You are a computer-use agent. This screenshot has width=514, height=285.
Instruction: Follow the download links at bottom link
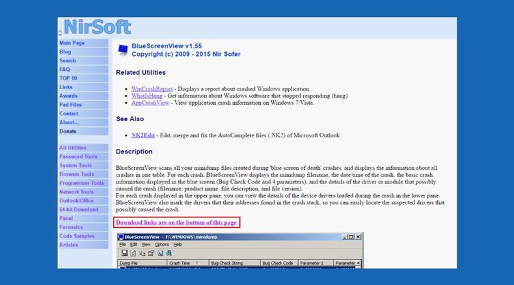click(x=176, y=223)
